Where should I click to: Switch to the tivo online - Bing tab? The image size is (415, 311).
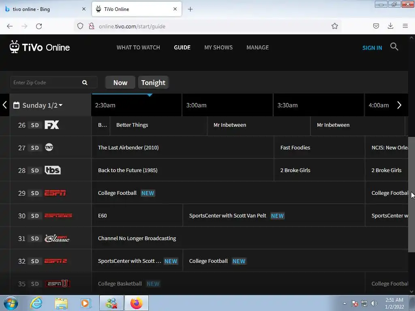pyautogui.click(x=46, y=9)
